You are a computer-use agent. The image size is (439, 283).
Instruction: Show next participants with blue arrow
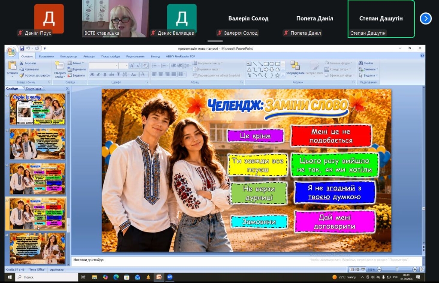pyautogui.click(x=426, y=19)
